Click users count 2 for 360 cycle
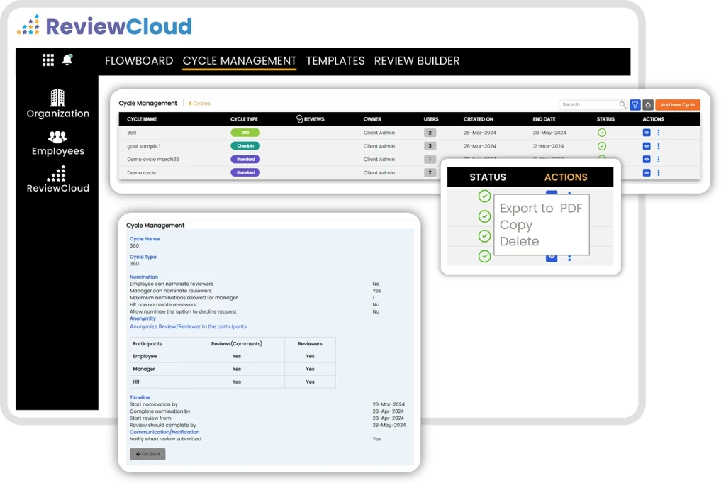The width and height of the screenshot is (726, 488). tap(430, 133)
